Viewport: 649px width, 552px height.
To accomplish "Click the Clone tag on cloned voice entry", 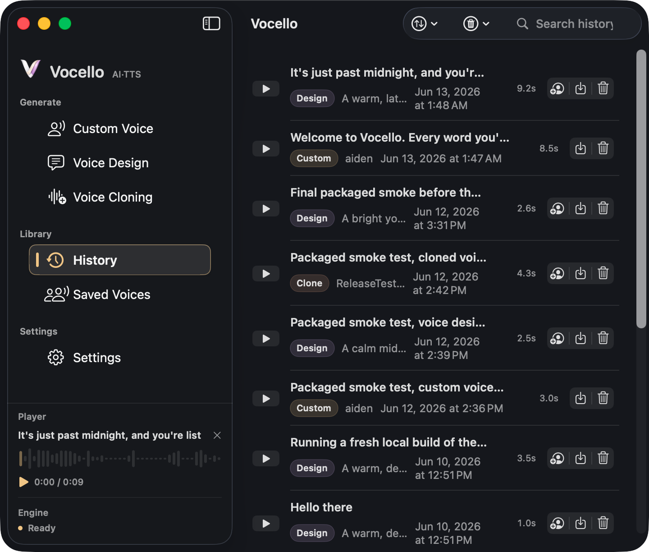I will click(309, 283).
